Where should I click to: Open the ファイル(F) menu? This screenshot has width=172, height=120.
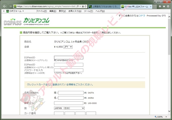pos(41,11)
